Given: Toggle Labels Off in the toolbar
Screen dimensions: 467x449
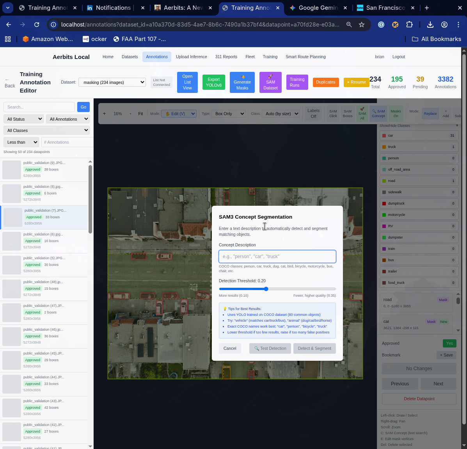Looking at the screenshot, I should point(313,114).
